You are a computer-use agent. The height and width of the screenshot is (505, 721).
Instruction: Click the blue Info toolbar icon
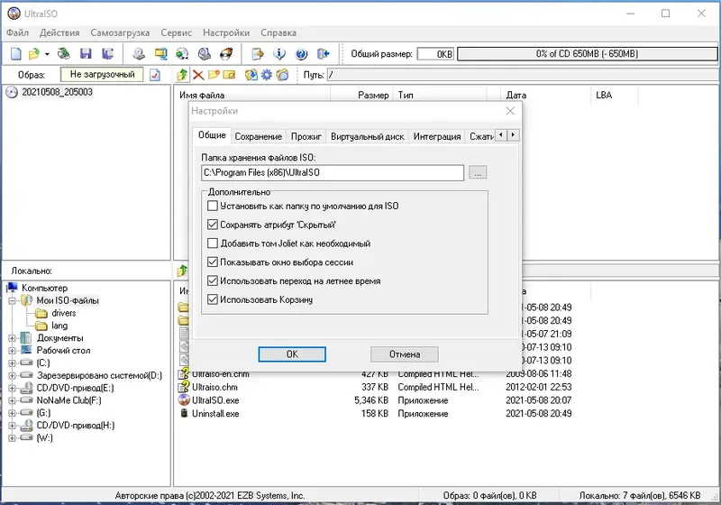point(279,54)
